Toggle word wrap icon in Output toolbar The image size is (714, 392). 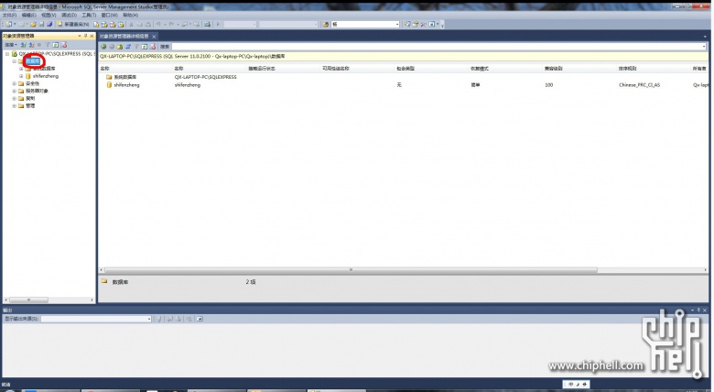[200, 319]
